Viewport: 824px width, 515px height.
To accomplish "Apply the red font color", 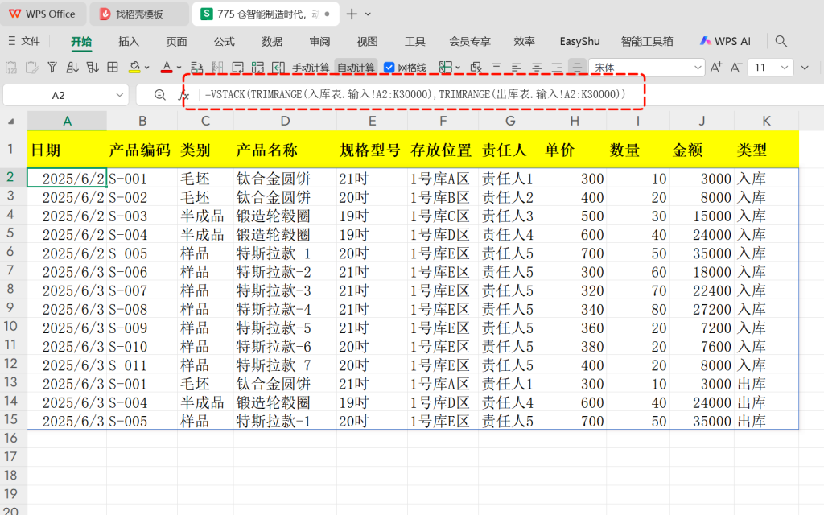I will [x=167, y=68].
